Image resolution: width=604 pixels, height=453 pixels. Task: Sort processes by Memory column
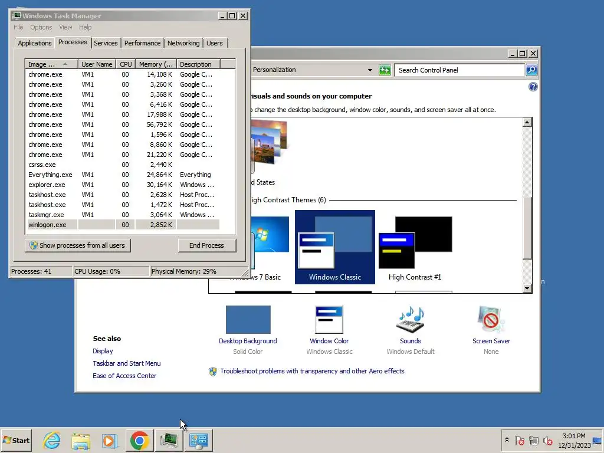pyautogui.click(x=156, y=64)
